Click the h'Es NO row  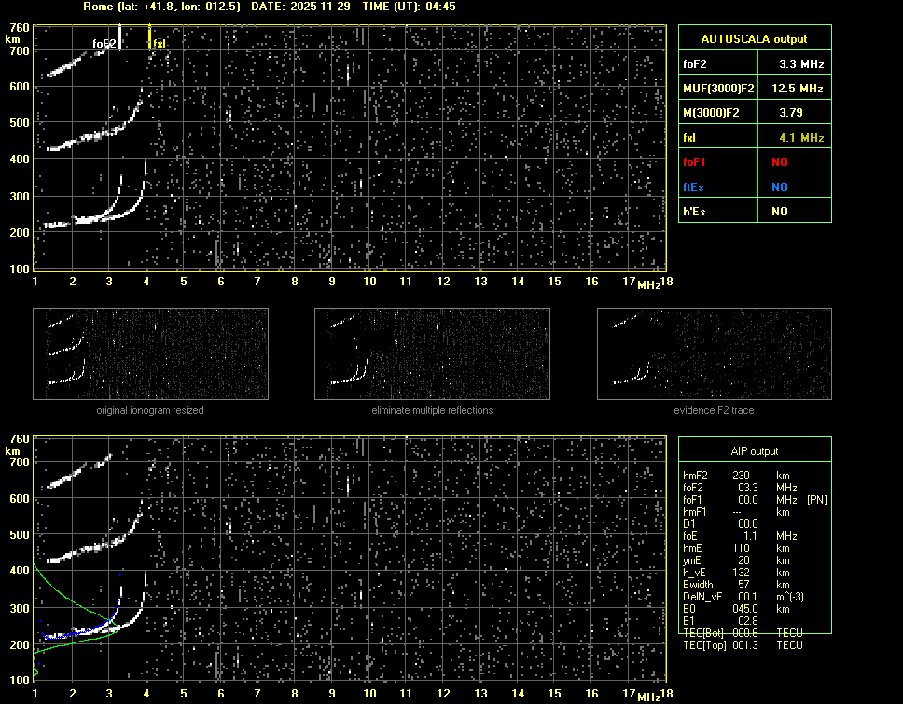754,212
